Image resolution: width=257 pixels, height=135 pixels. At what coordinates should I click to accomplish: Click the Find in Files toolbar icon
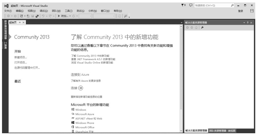coord(126,16)
